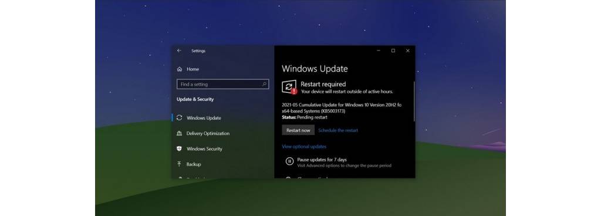Click the Backup upload arrow icon

point(180,164)
